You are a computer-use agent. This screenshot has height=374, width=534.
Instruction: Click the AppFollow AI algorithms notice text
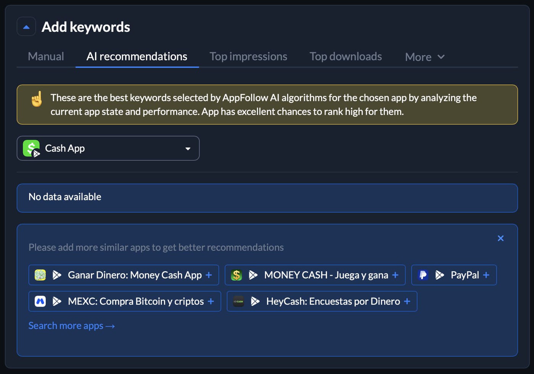click(264, 104)
